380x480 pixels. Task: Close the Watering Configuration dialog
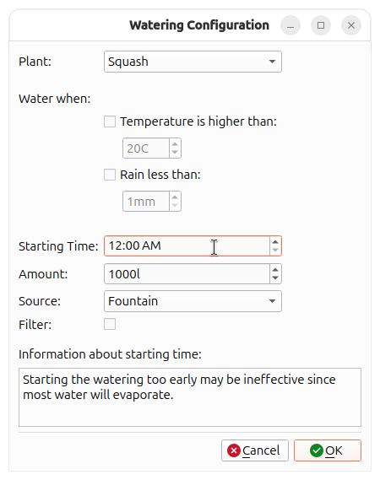click(x=351, y=25)
